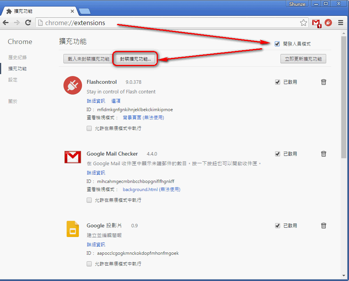The image size is (349, 281).
Task: Click the Google 投影片 title
Action: [104, 226]
